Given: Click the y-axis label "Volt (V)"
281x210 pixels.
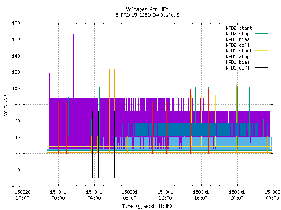Looking at the screenshot, I should [x=5, y=105].
